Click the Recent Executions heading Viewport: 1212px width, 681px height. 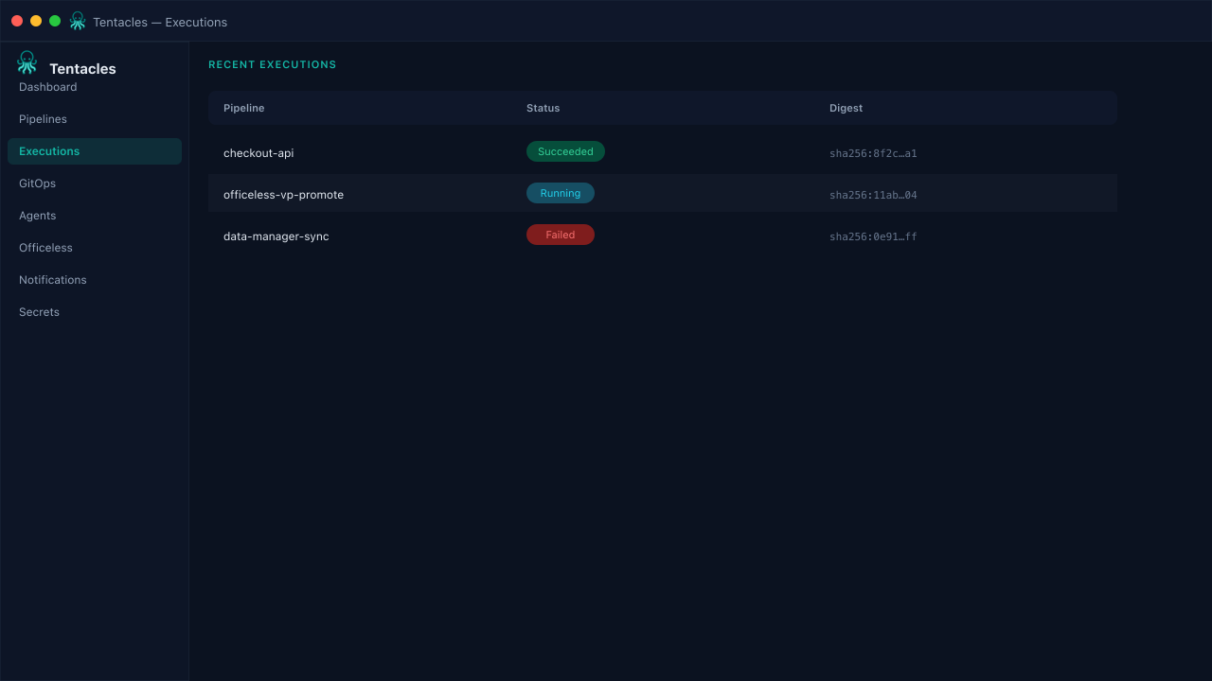tap(273, 64)
